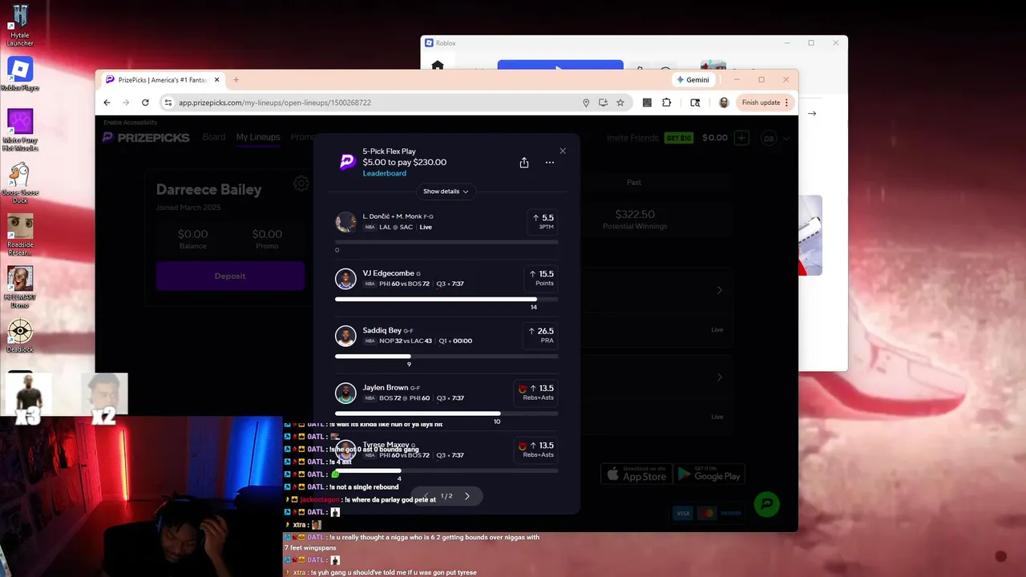Click the Jaylen Brown player avatar
Viewport: 1026px width, 577px height.
point(345,393)
